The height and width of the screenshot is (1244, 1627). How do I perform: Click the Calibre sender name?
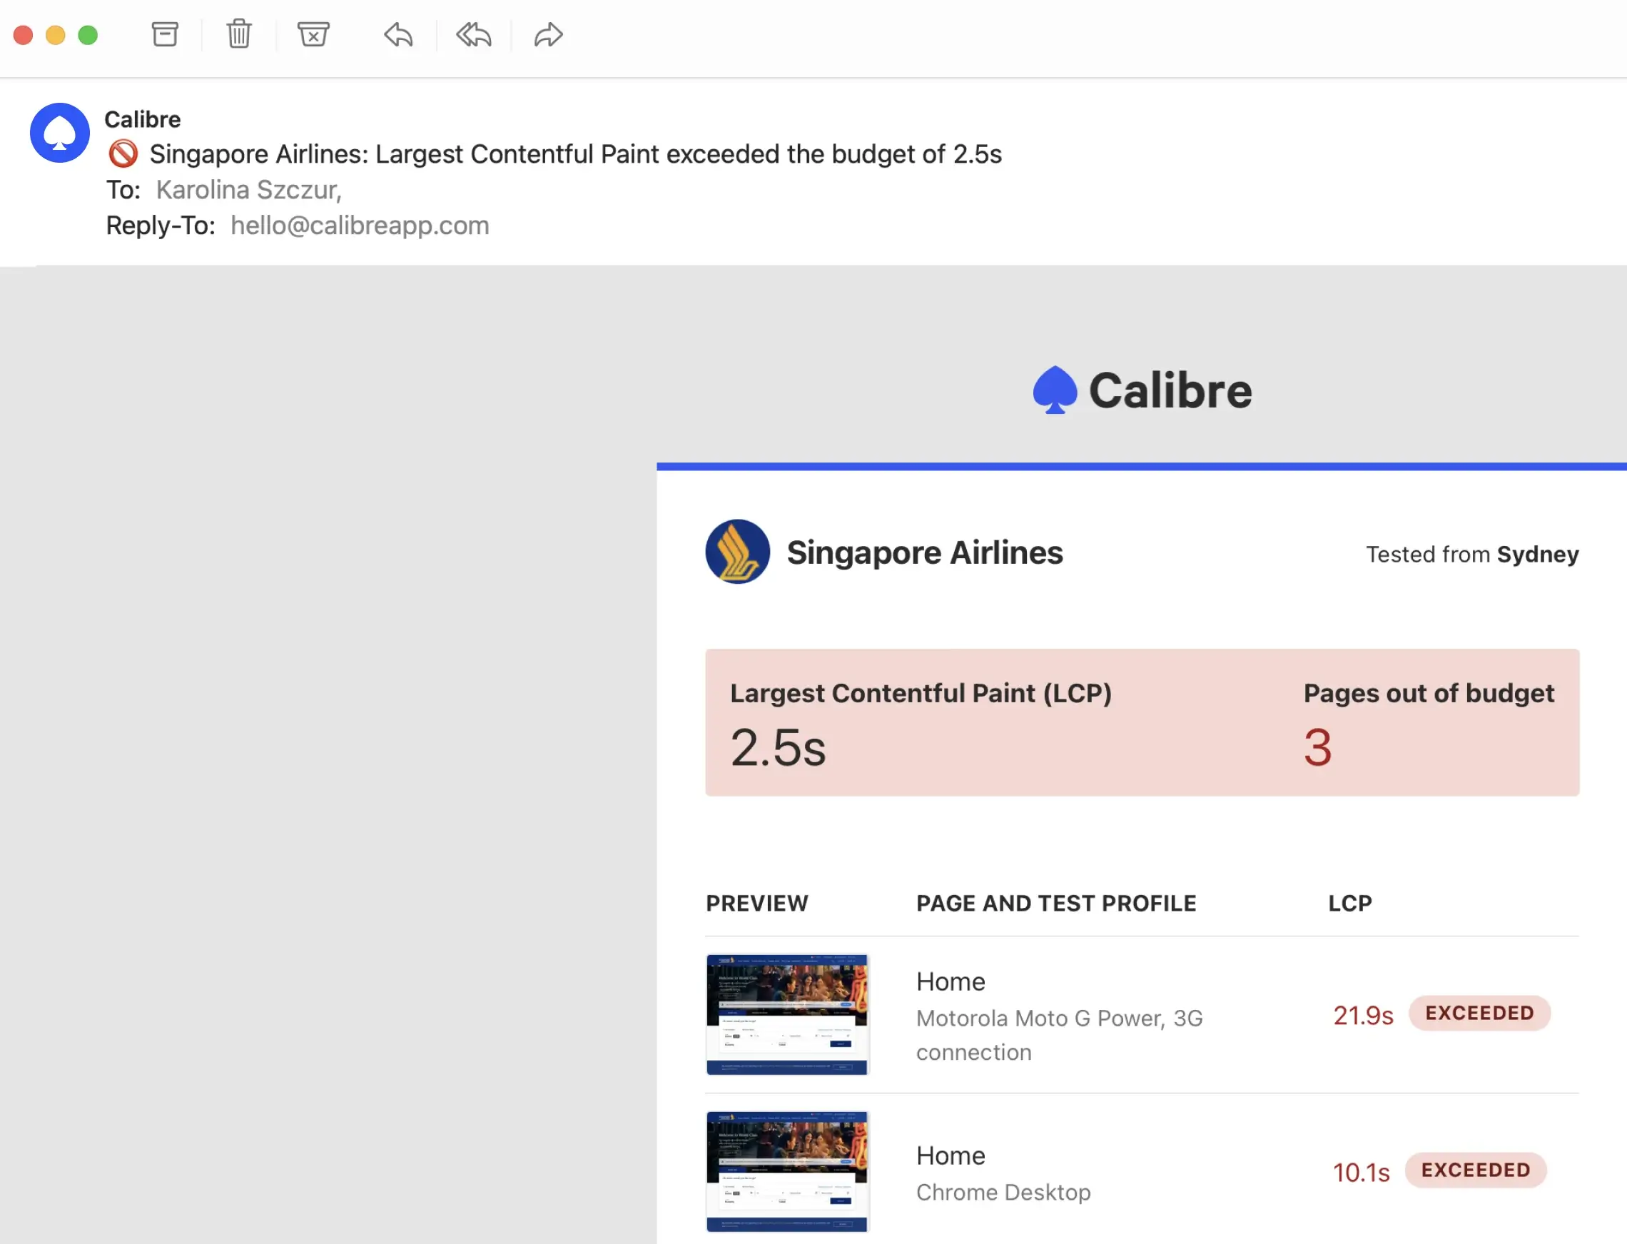pyautogui.click(x=142, y=119)
